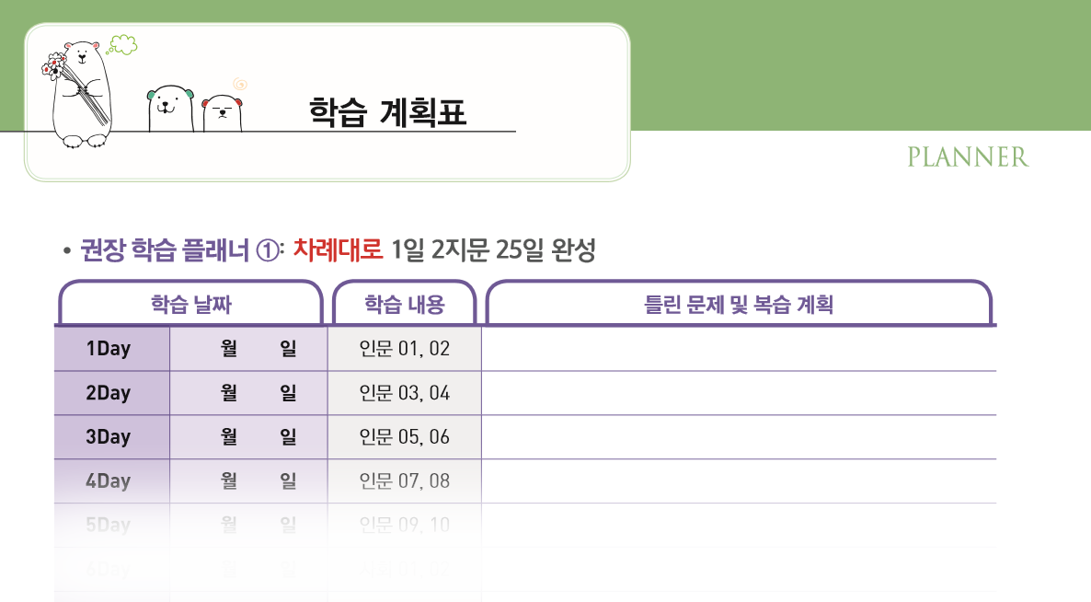The height and width of the screenshot is (602, 1091).
Task: Click the orange swirl above small bear
Action: pyautogui.click(x=240, y=84)
